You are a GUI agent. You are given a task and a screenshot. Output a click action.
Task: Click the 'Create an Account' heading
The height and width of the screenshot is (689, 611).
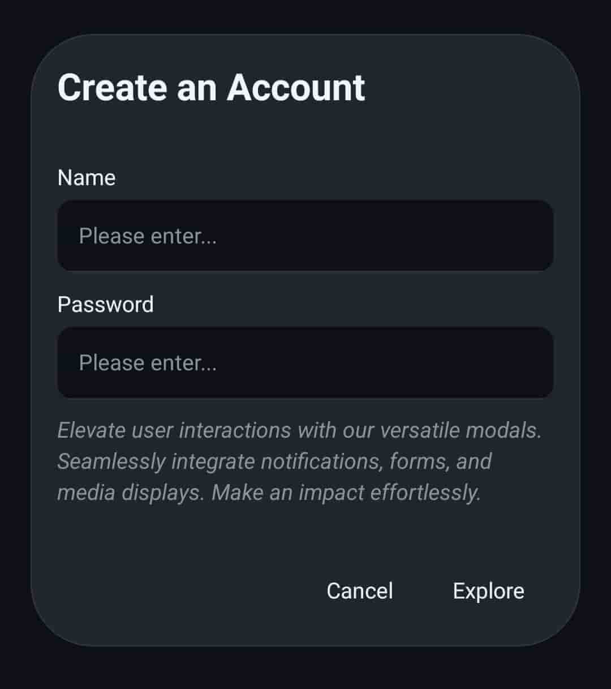point(211,88)
